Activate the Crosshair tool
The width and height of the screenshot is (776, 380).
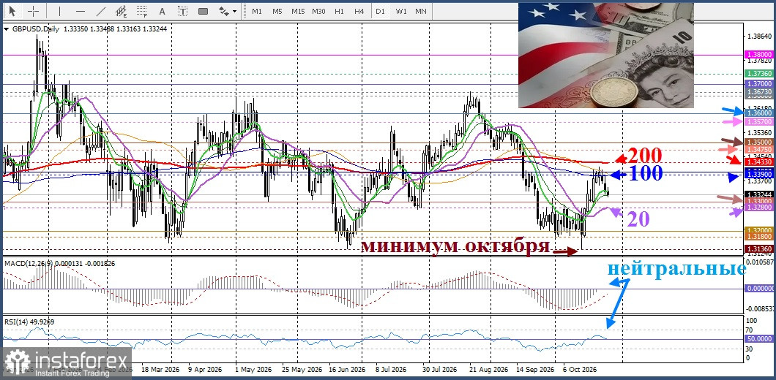pyautogui.click(x=33, y=10)
